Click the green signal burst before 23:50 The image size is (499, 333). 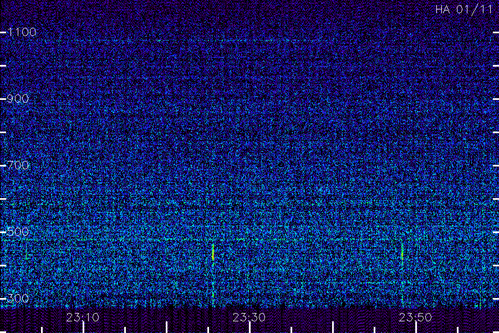[403, 253]
